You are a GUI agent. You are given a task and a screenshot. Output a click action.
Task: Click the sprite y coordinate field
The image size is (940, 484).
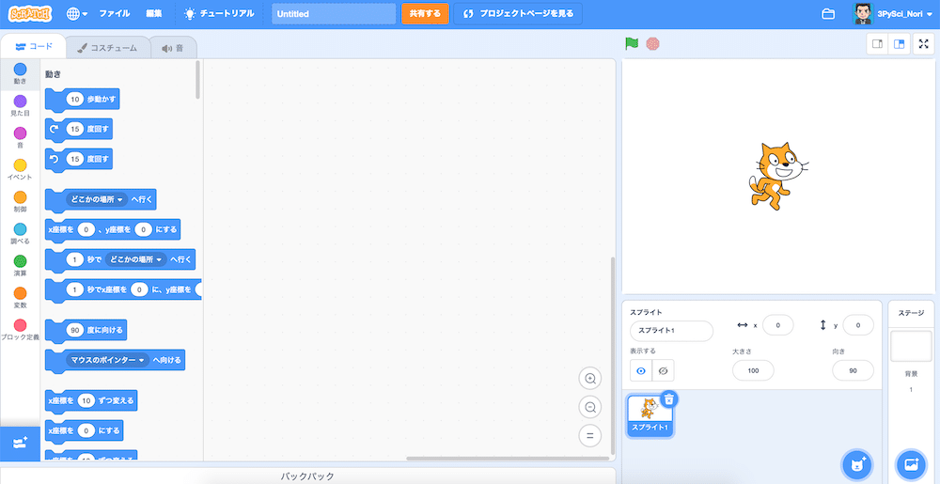tap(858, 325)
